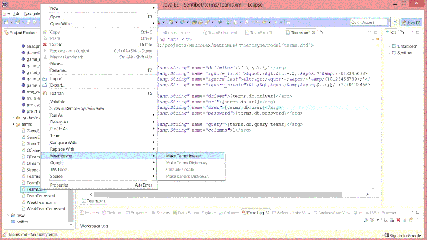Open Error Log view menu dropdown arrow
The width and height of the screenshot is (427, 240).
(x=418, y=219)
